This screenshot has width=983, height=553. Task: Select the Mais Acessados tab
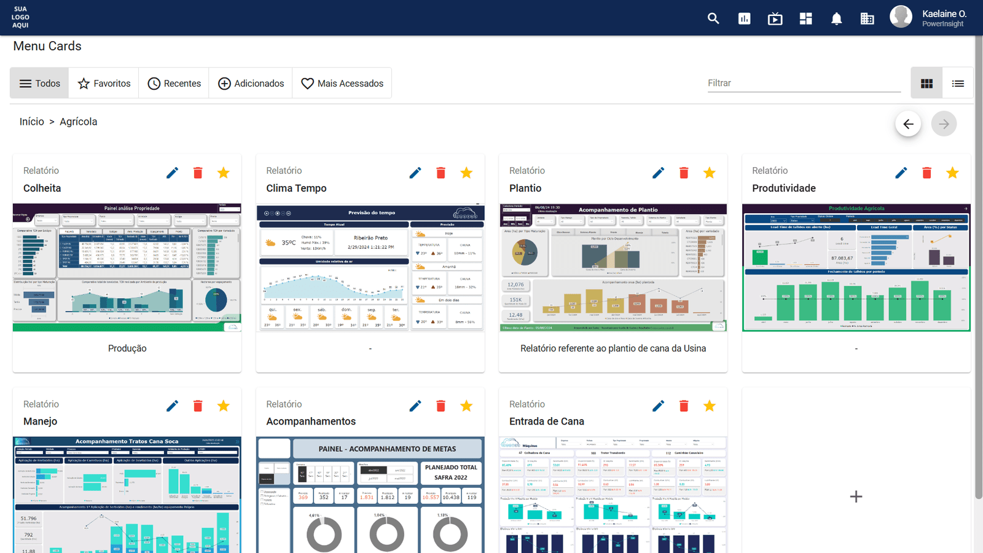click(342, 84)
